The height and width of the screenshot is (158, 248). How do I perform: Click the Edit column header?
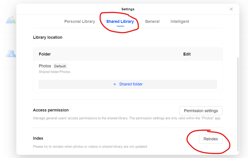tap(187, 54)
